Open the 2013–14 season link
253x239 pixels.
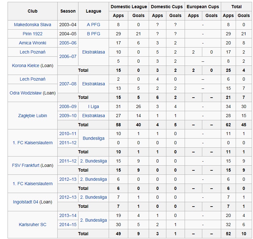point(68,215)
